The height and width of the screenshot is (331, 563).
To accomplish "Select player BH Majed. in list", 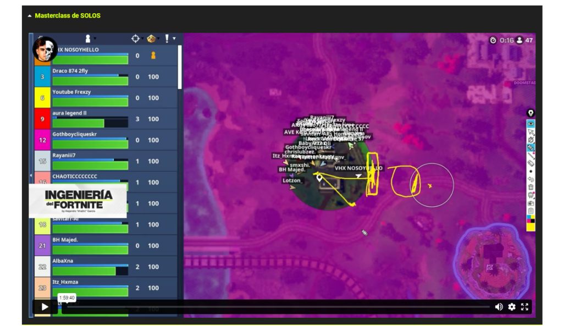I will 106,246.
